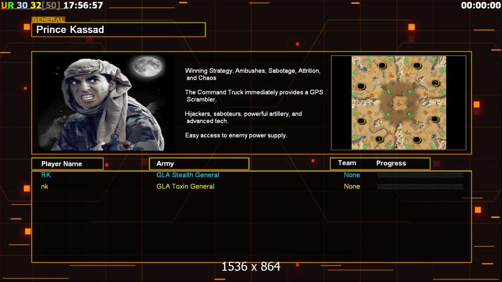
Task: Click the Winning Strategy description line
Action: click(x=252, y=74)
